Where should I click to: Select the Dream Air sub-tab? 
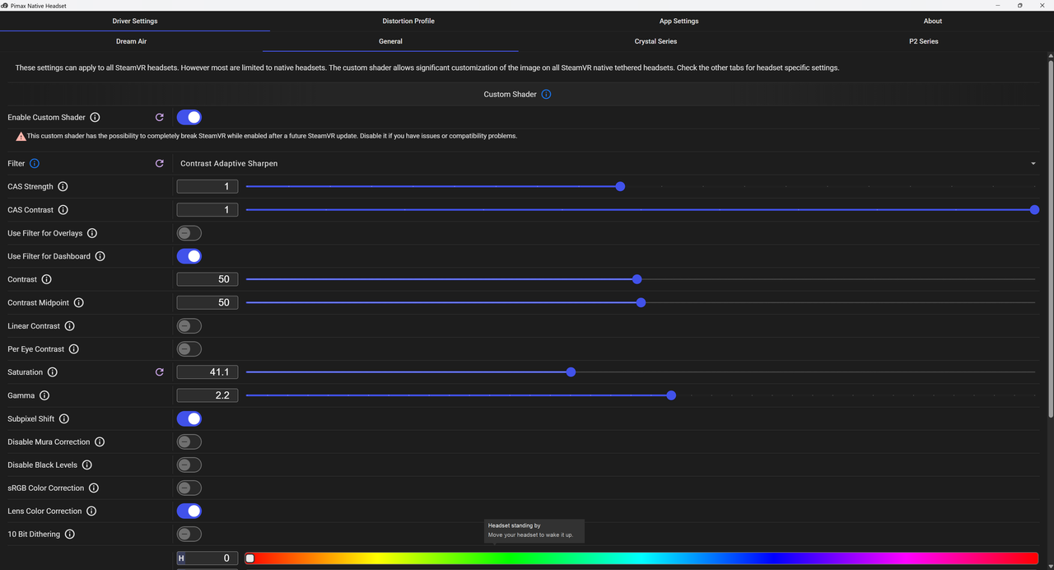(131, 41)
